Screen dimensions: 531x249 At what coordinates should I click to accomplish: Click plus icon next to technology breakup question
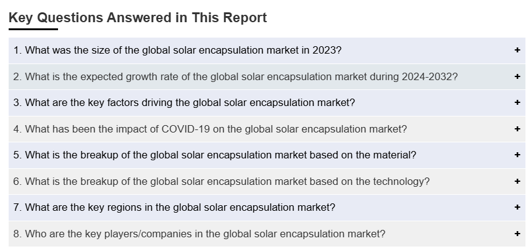517,181
